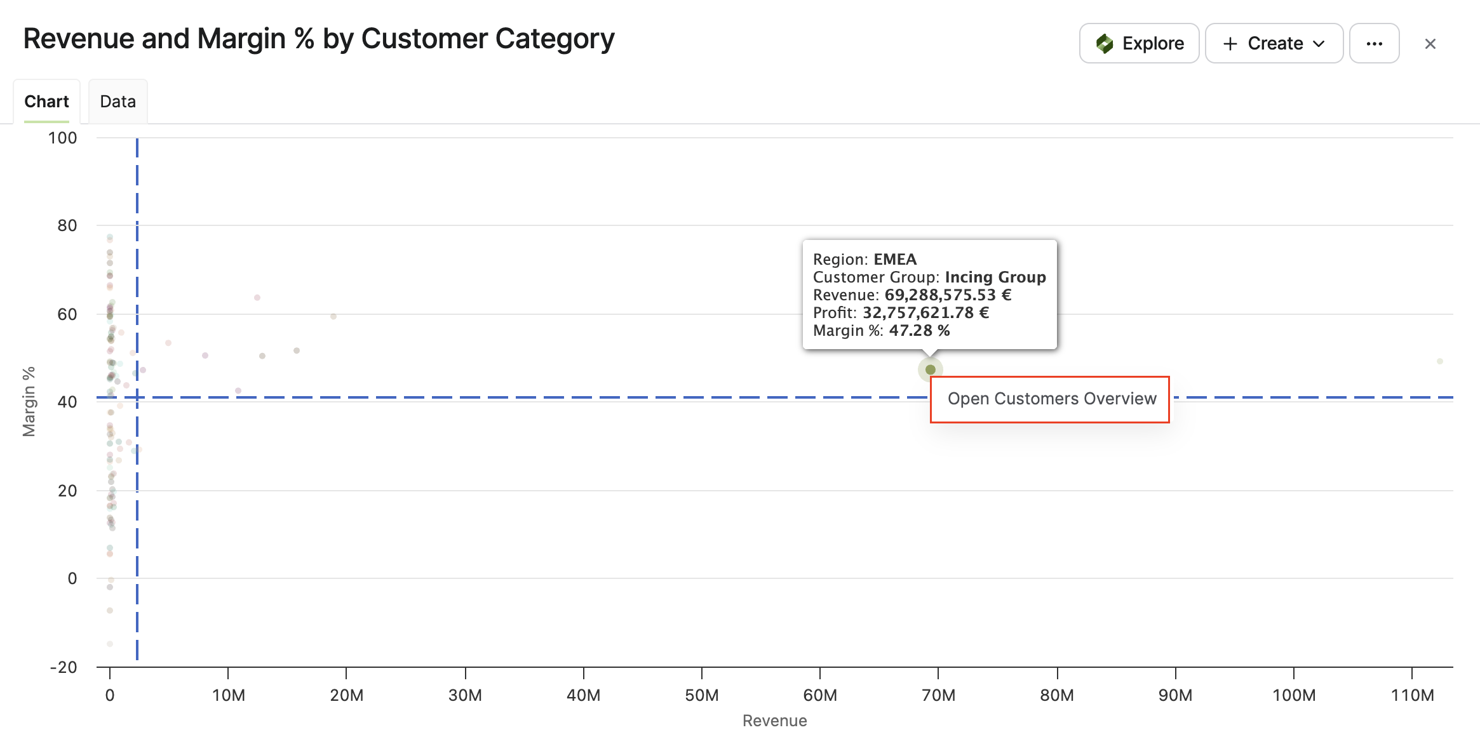Click the tooltip Margin % 47.28 % value

click(919, 331)
